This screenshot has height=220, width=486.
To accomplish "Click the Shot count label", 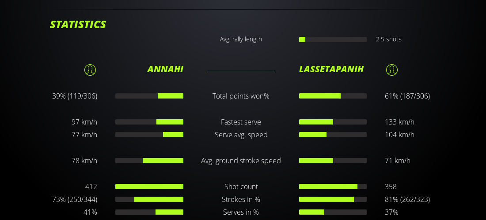I will [241, 187].
